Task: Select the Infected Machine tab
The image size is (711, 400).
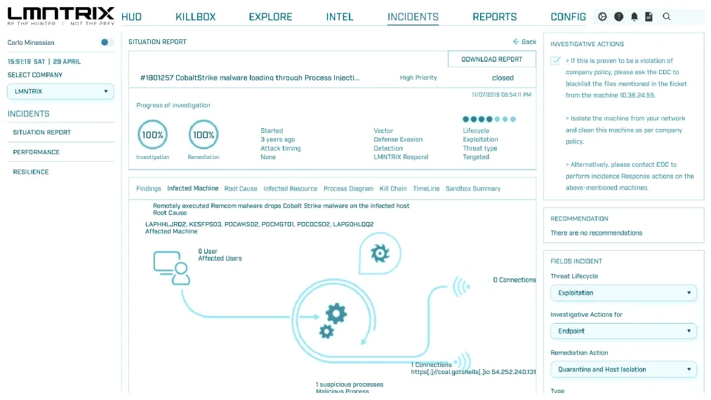Action: 193,188
